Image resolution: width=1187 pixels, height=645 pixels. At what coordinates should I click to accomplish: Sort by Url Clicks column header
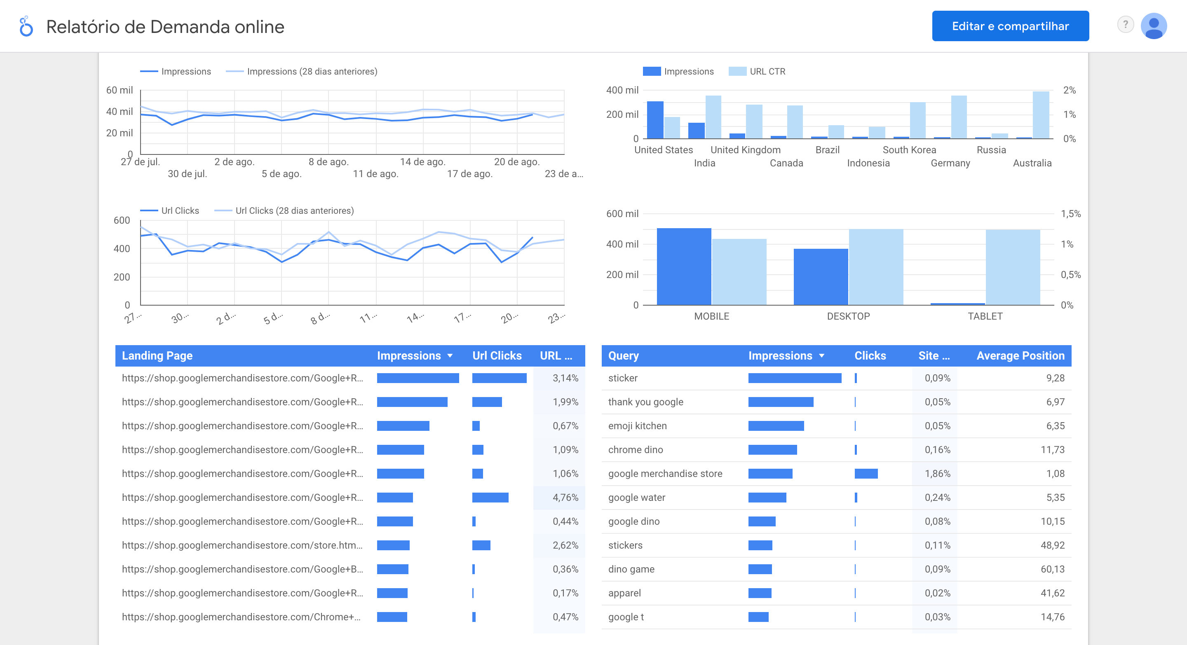497,356
